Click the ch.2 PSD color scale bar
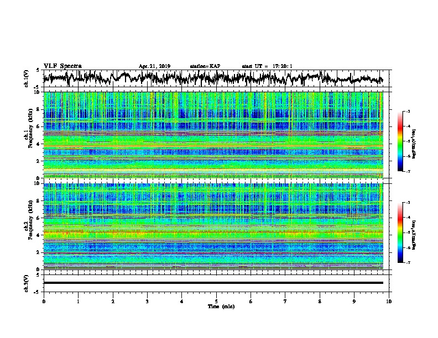This screenshot has height=338, width=438. point(400,233)
